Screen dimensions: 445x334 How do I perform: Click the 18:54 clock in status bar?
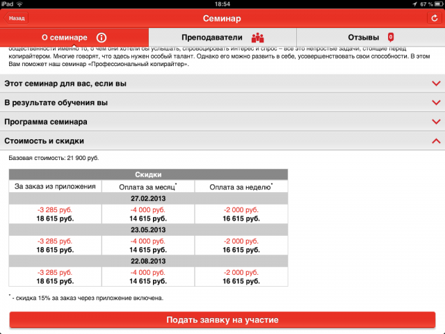[222, 4]
